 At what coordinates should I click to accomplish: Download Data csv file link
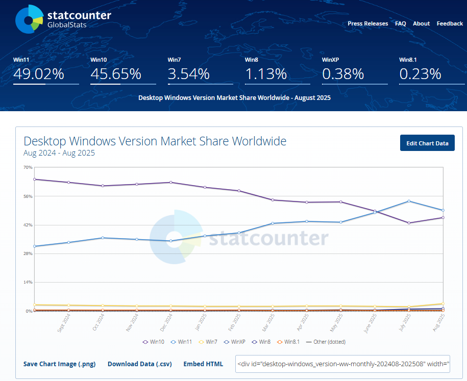coord(140,364)
